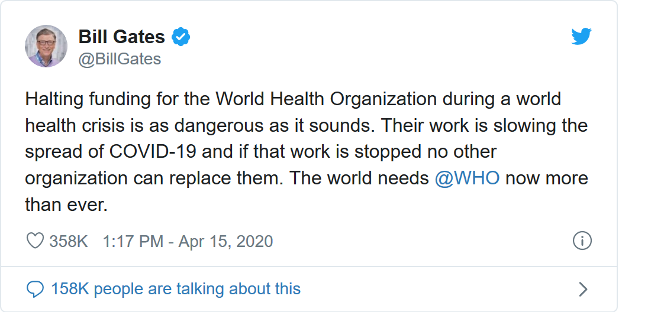Follow the @WHO mention link
The height and width of the screenshot is (312, 651).
(467, 178)
